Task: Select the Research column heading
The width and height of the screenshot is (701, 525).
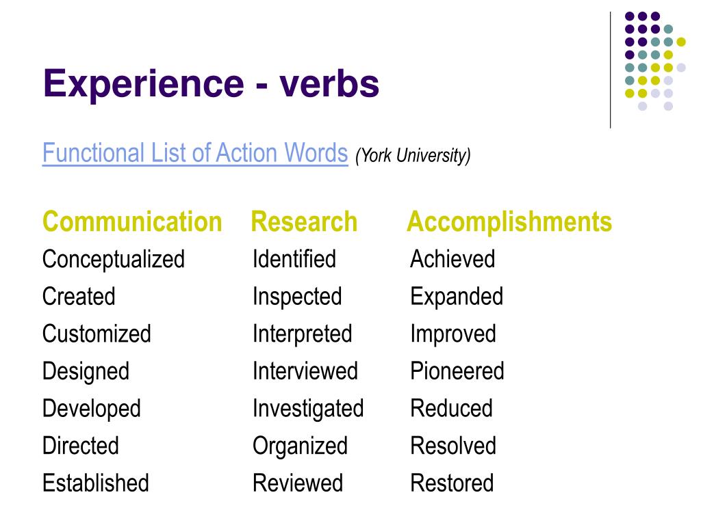Action: click(304, 221)
